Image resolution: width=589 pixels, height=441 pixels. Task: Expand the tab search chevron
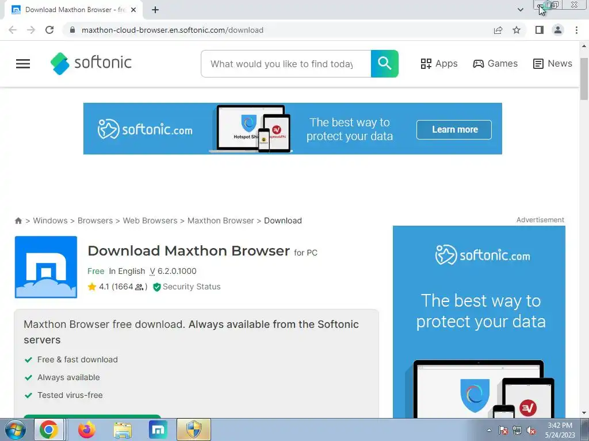520,10
